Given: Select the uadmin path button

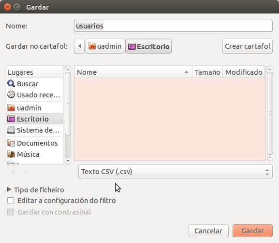Looking at the screenshot, I should point(105,46).
